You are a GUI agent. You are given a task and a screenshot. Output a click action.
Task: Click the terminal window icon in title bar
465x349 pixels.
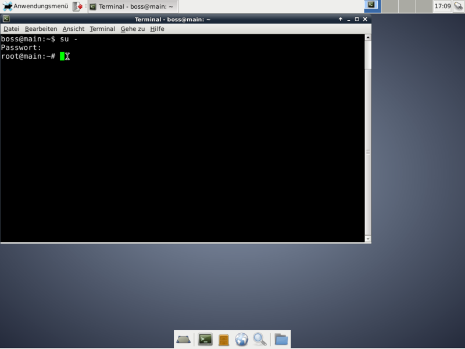6,19
